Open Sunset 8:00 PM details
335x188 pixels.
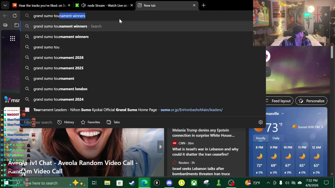[308, 127]
